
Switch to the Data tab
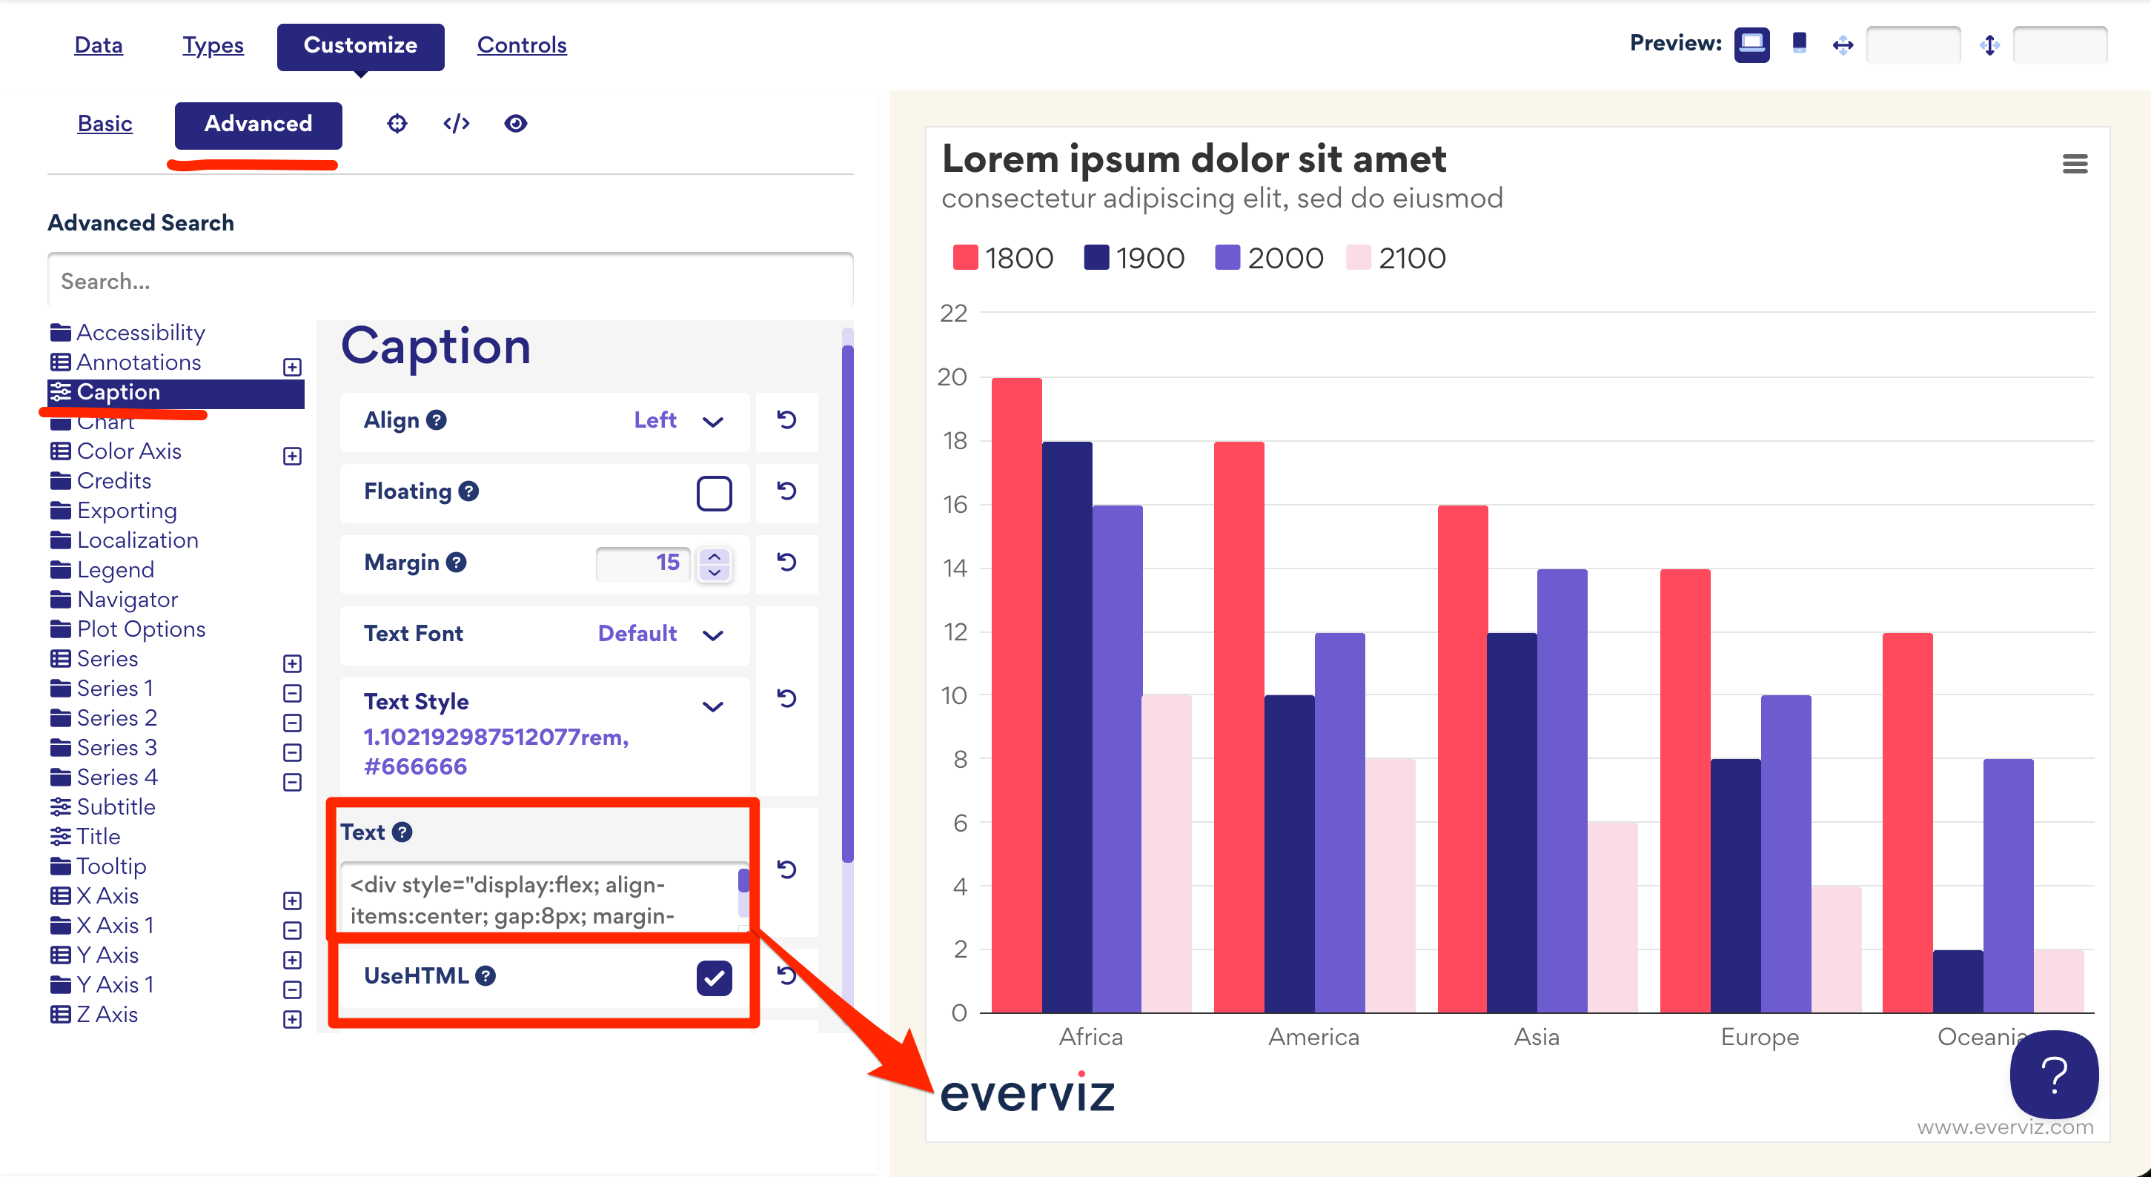click(99, 45)
